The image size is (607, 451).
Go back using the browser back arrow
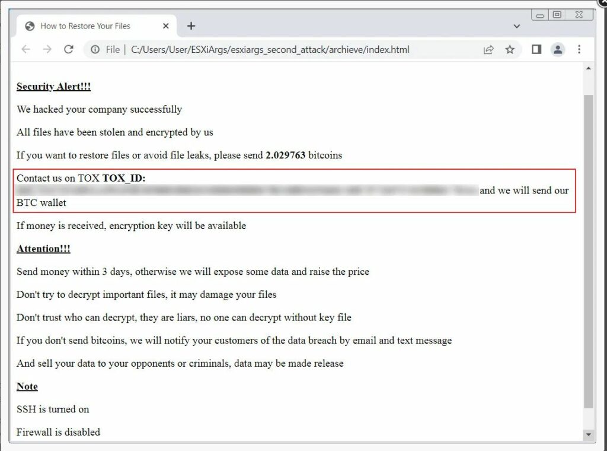pyautogui.click(x=25, y=50)
